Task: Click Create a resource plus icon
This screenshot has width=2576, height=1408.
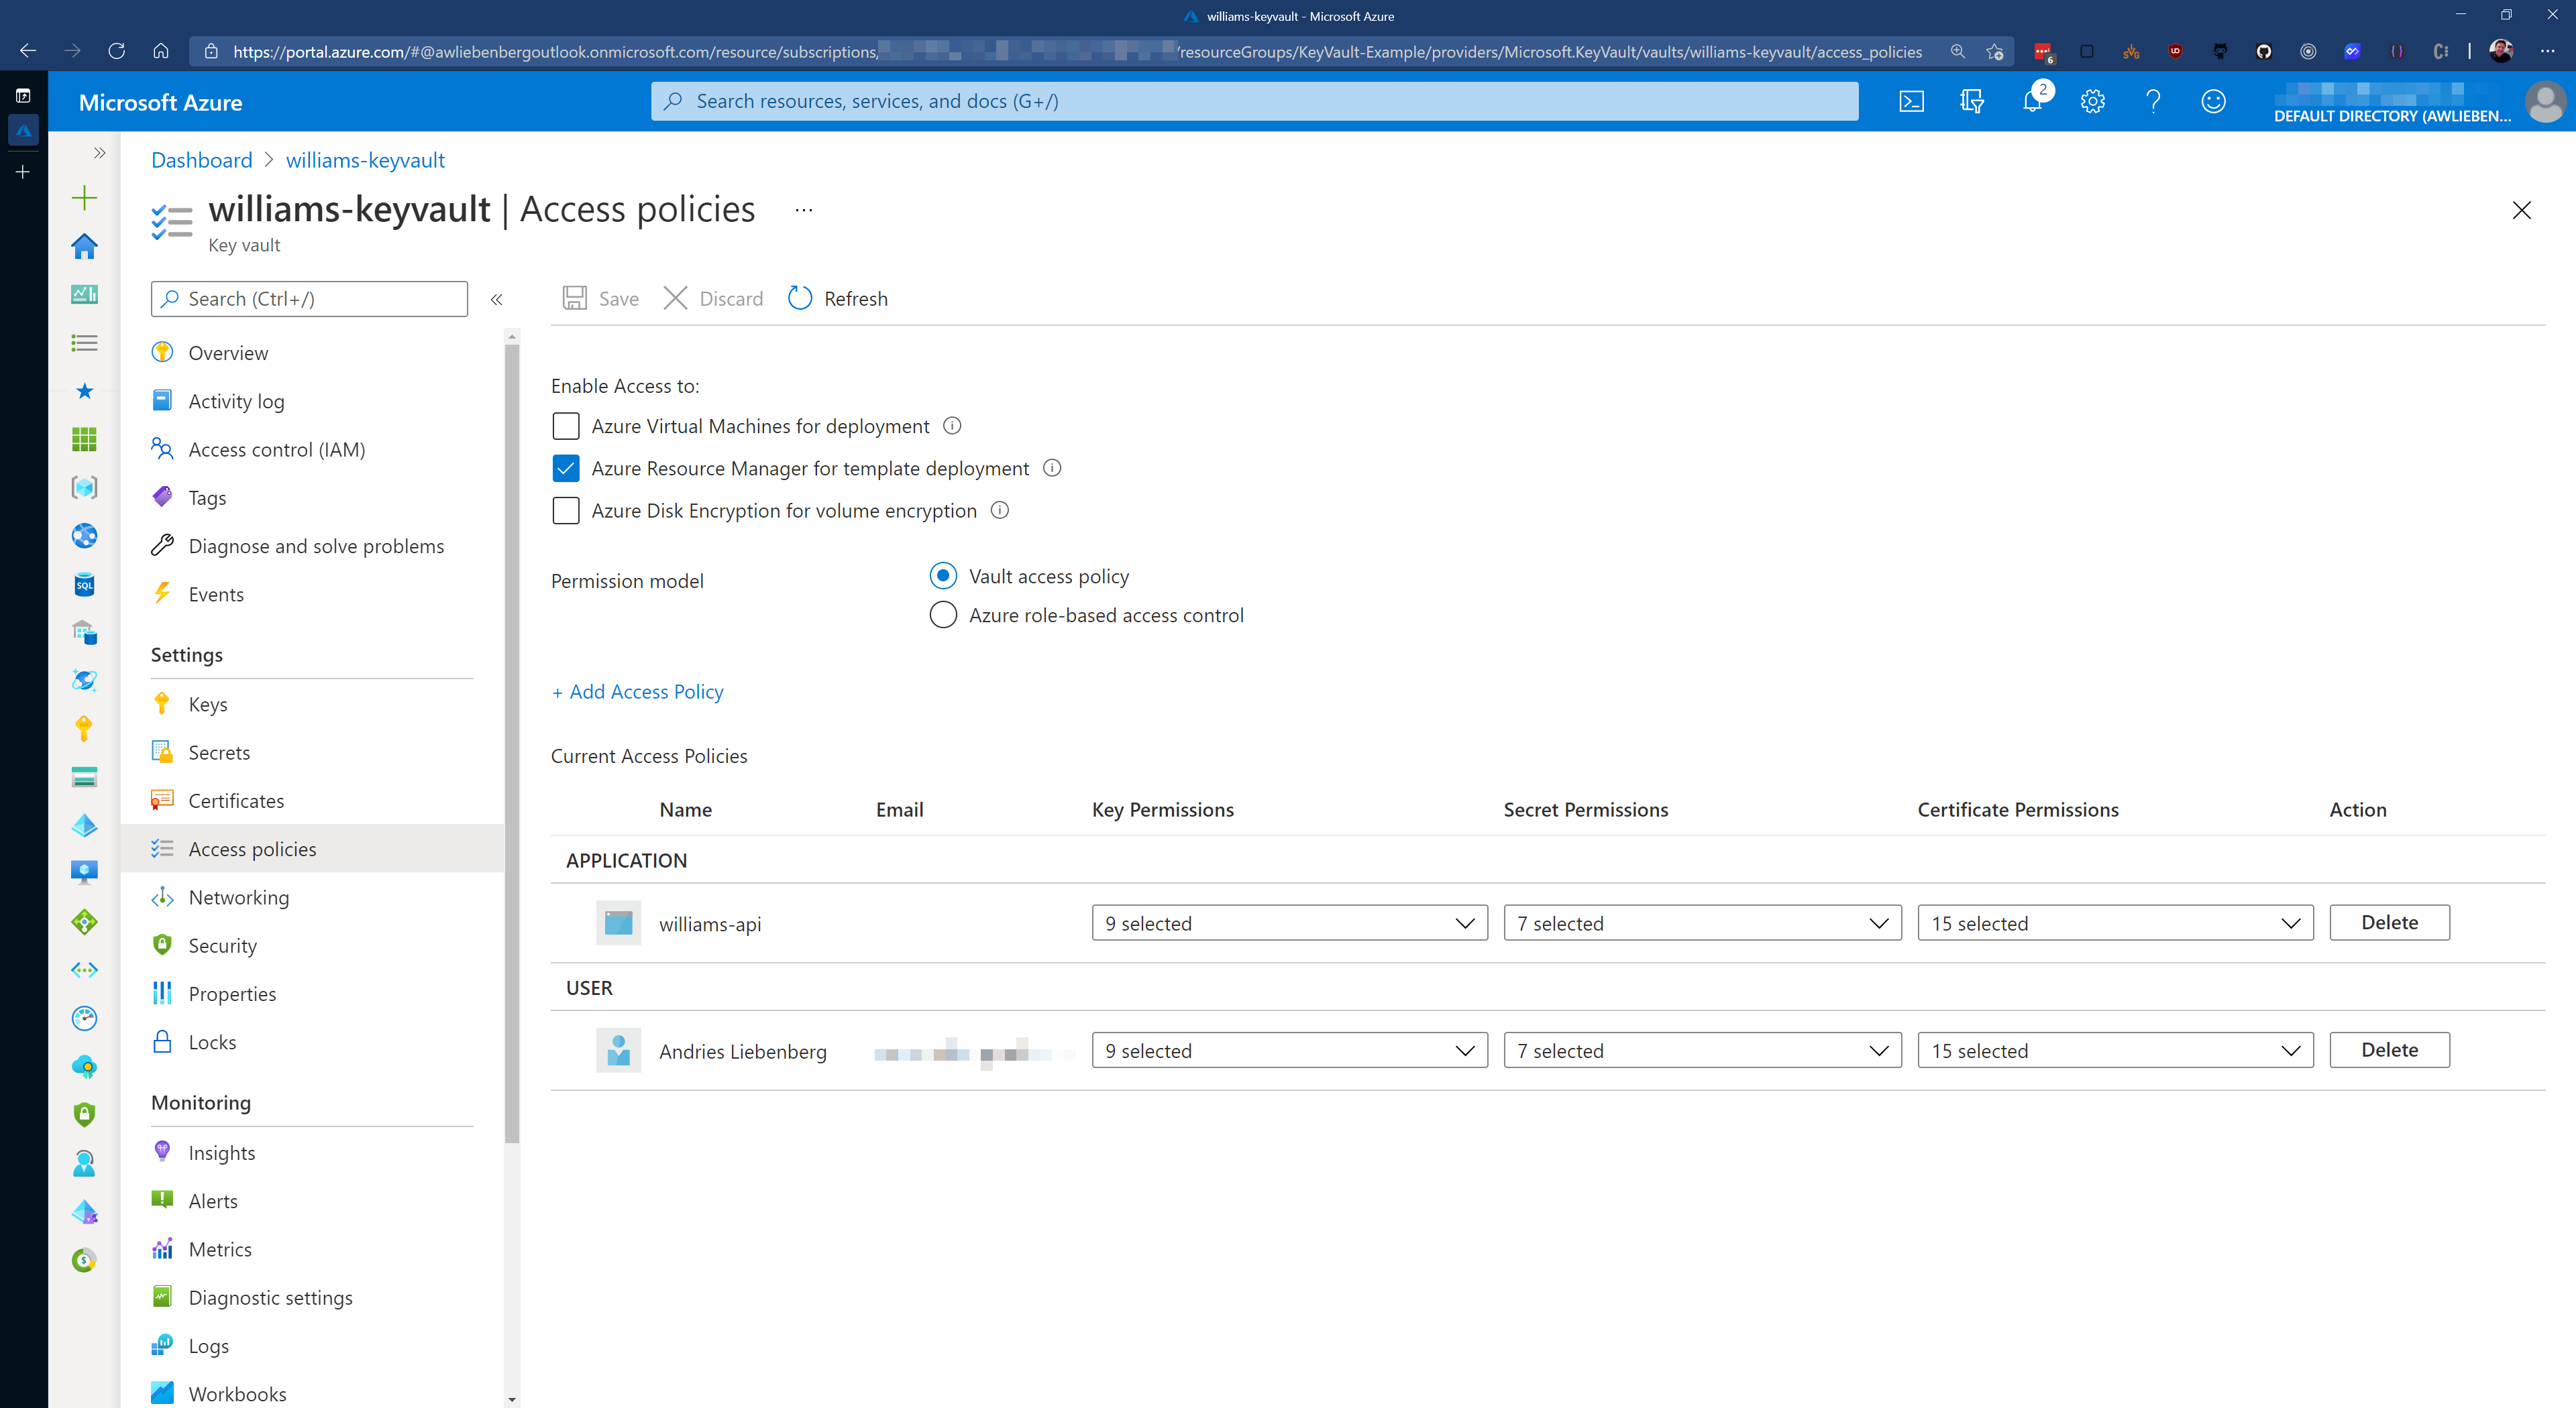Action: point(85,198)
